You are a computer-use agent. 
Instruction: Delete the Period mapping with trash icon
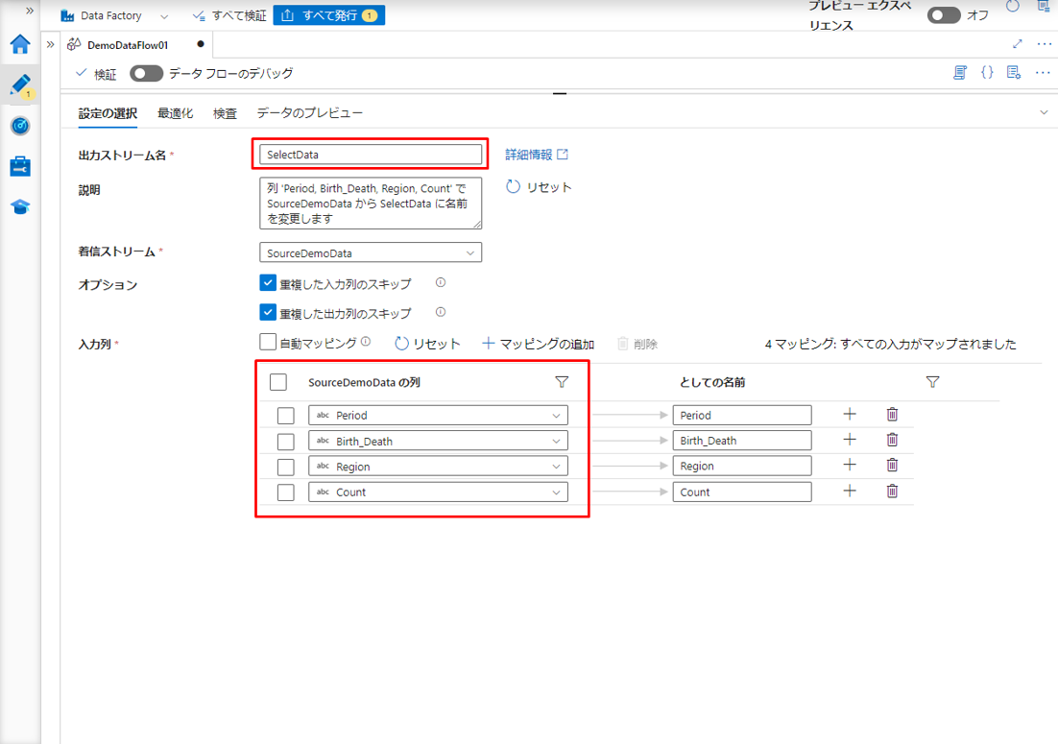[x=892, y=415]
